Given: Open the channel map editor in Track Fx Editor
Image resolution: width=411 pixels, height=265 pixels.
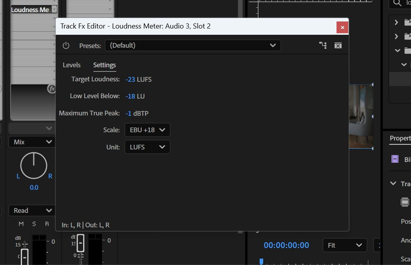Looking at the screenshot, I should [x=323, y=45].
